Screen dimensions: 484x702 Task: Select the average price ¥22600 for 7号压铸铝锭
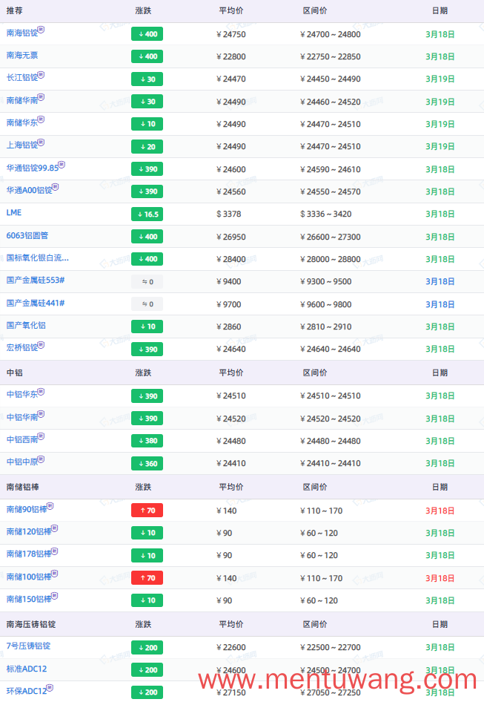click(x=231, y=647)
